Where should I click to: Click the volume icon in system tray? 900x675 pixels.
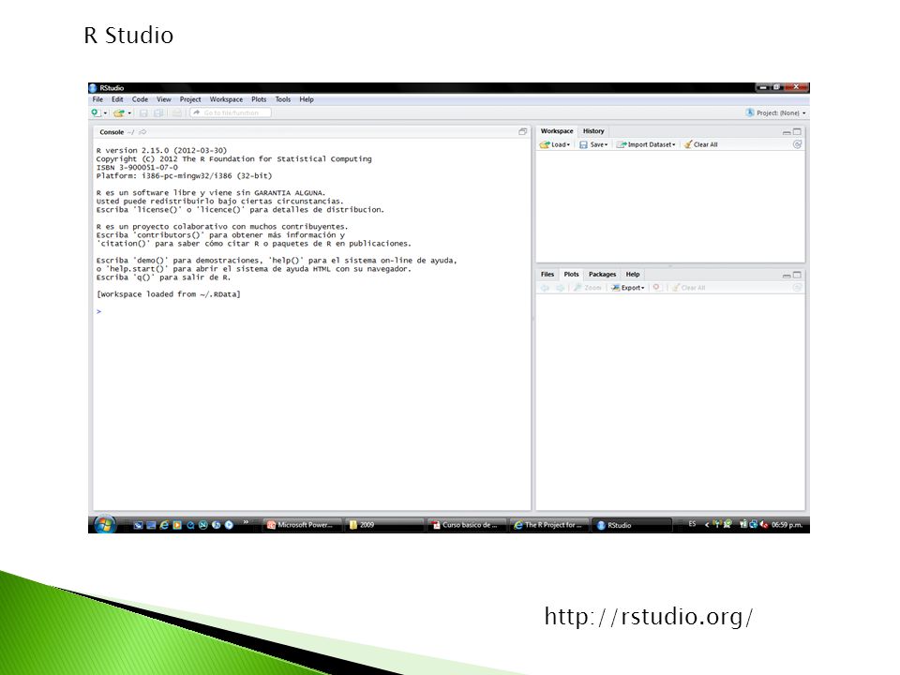coord(763,525)
